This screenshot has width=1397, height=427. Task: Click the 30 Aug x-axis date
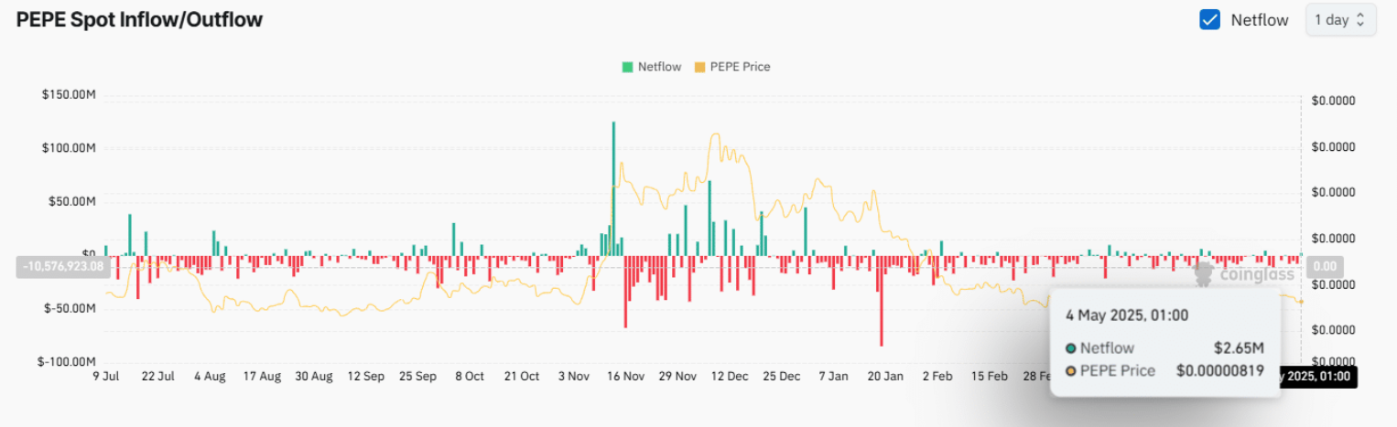pyautogui.click(x=314, y=376)
